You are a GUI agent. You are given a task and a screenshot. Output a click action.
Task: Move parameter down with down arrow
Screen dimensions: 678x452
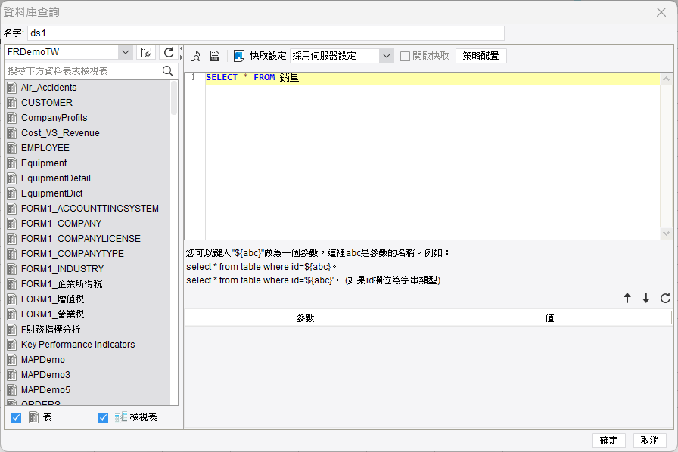[x=645, y=298]
